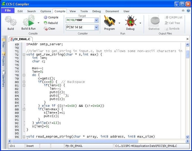Collapse the ribbon with the up chevron

[183, 10]
